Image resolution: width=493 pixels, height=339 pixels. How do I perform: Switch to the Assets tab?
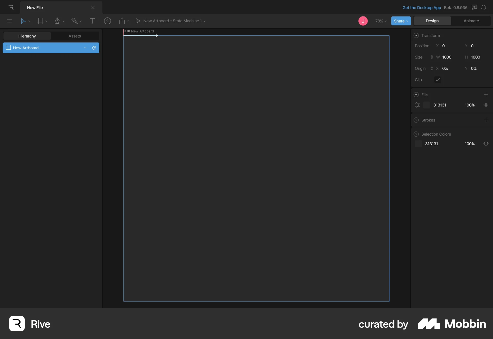(74, 36)
